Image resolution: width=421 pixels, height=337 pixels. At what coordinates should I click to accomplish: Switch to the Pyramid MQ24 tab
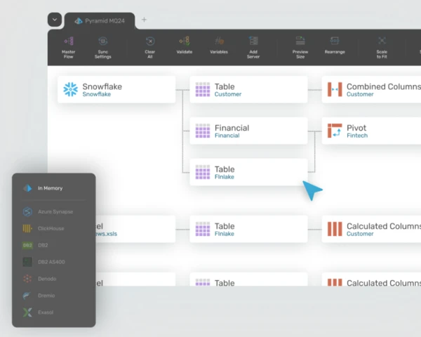(x=100, y=20)
